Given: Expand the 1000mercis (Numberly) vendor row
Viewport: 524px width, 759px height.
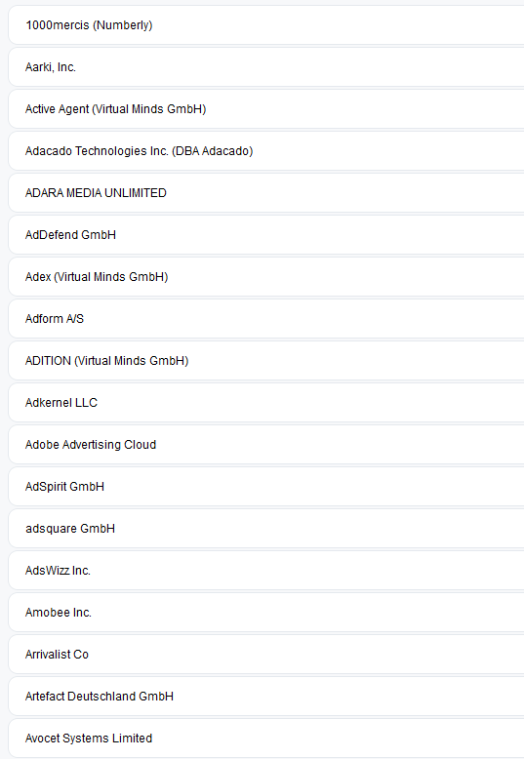Looking at the screenshot, I should [266, 25].
